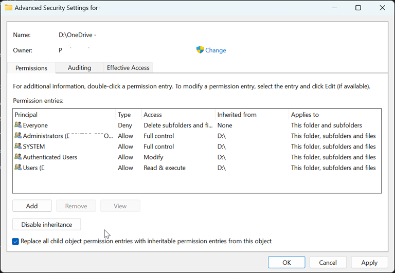Click the Cancel button
The image size is (395, 273).
(328, 262)
